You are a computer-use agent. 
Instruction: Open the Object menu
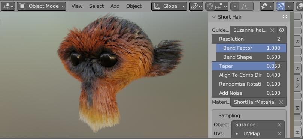(x=134, y=6)
